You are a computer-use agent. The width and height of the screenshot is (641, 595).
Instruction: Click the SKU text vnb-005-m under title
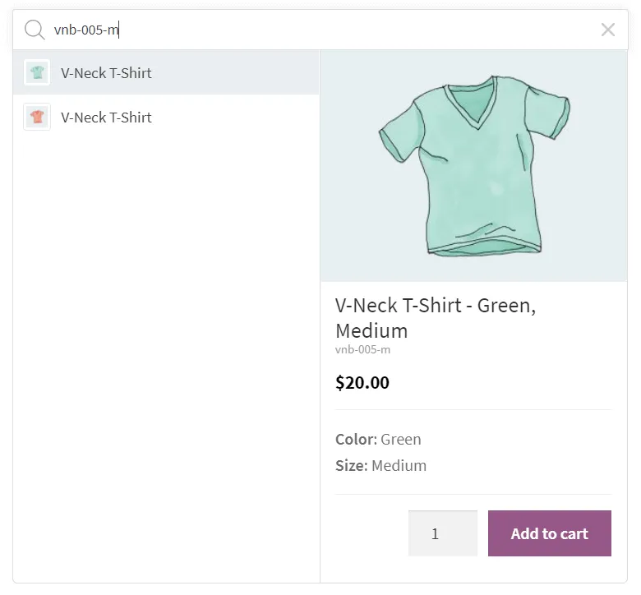point(362,349)
